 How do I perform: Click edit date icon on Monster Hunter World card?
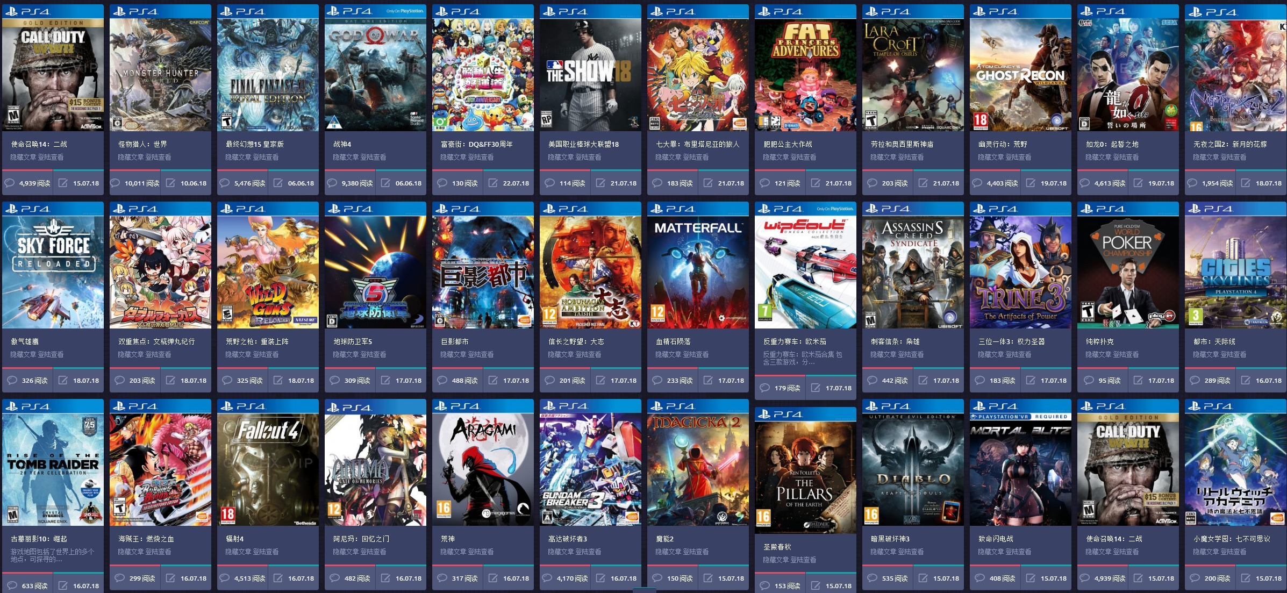click(170, 183)
